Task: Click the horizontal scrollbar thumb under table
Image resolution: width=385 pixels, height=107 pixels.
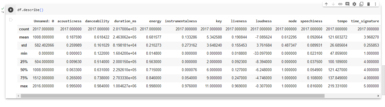Action: [173, 96]
